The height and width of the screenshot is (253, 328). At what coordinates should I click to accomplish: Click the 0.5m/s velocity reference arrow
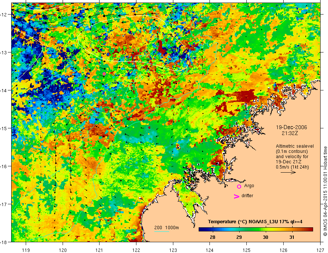(288, 172)
